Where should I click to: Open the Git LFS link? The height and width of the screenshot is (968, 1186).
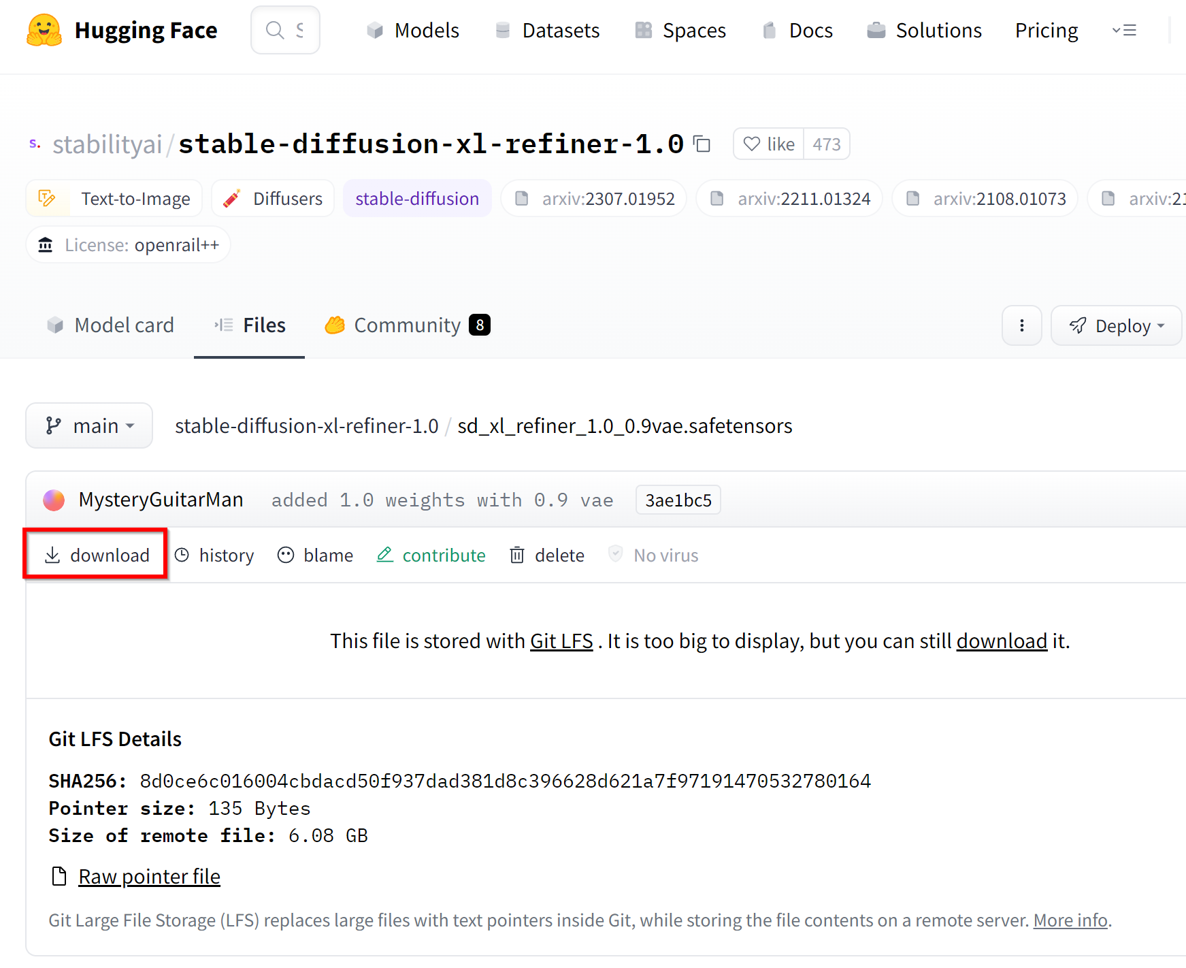click(x=561, y=641)
